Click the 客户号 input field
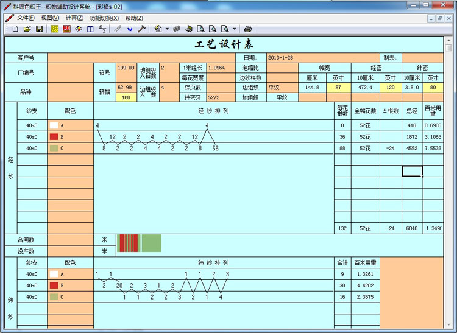 tap(141, 58)
